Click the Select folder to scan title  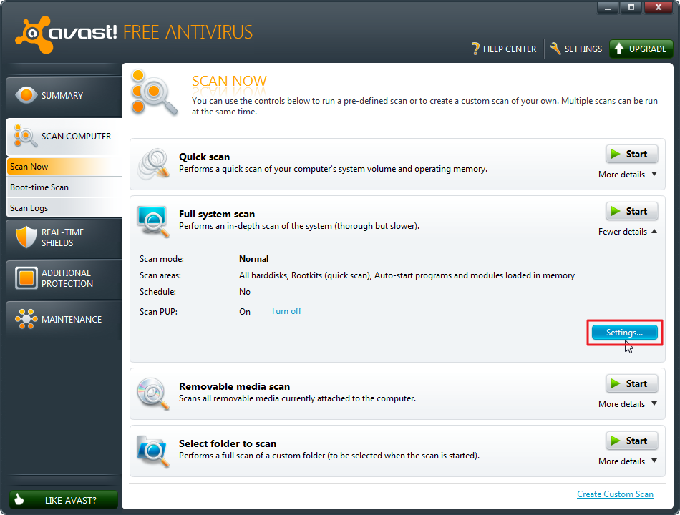pyautogui.click(x=228, y=443)
